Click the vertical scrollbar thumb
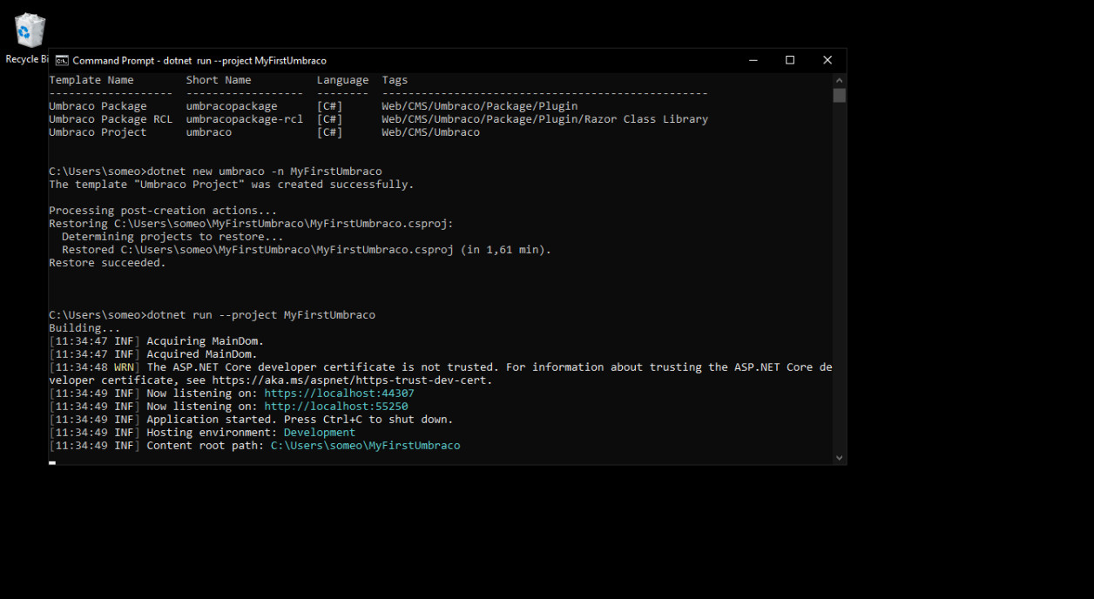The width and height of the screenshot is (1094, 599). pos(839,95)
